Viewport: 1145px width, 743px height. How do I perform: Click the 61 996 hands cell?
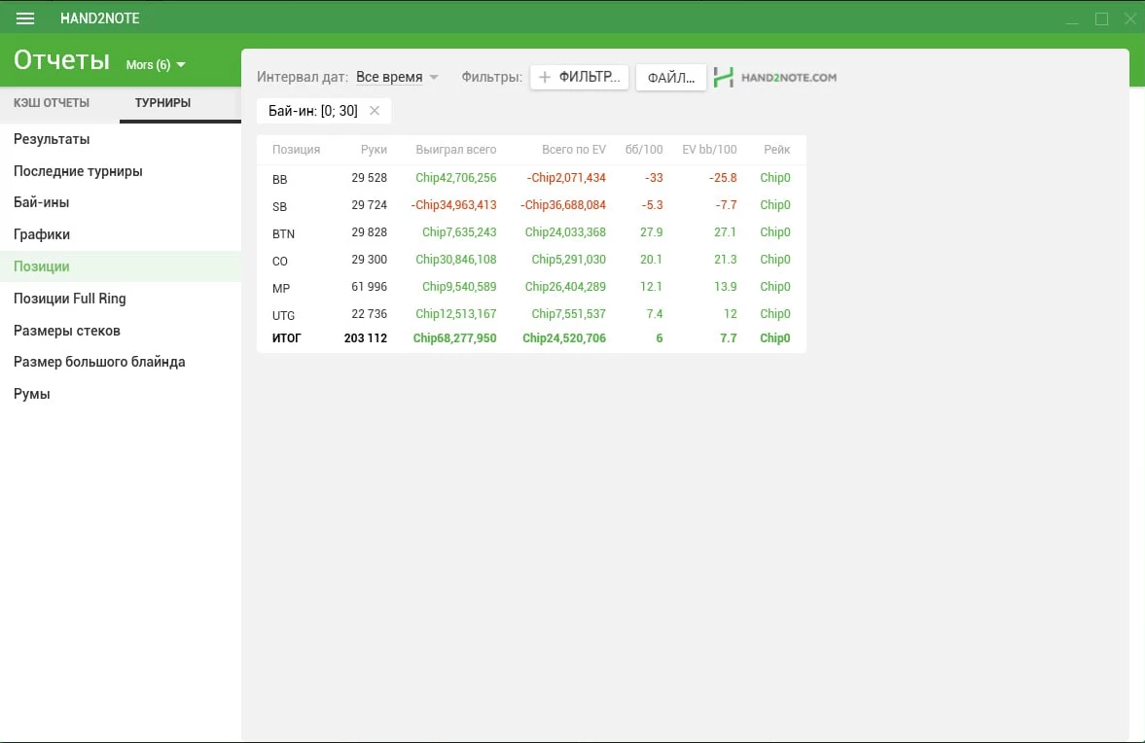pyautogui.click(x=369, y=286)
